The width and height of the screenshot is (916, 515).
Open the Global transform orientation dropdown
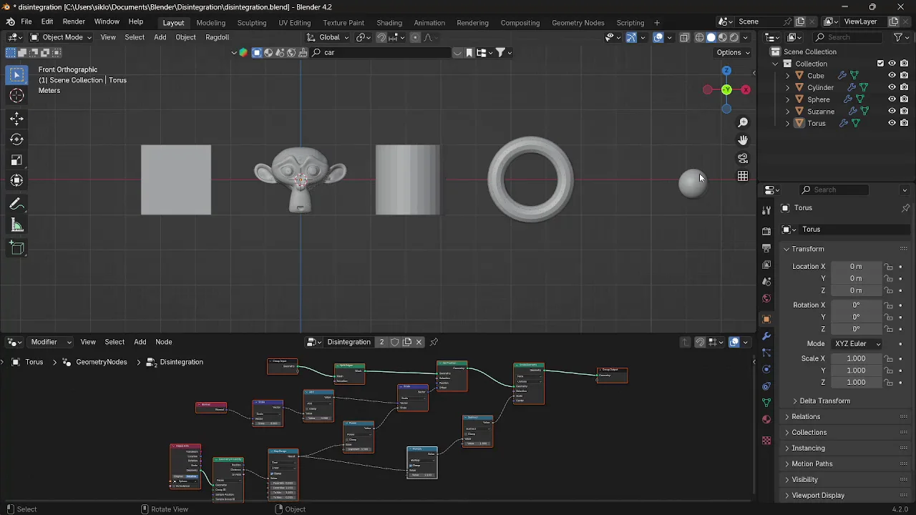(329, 37)
